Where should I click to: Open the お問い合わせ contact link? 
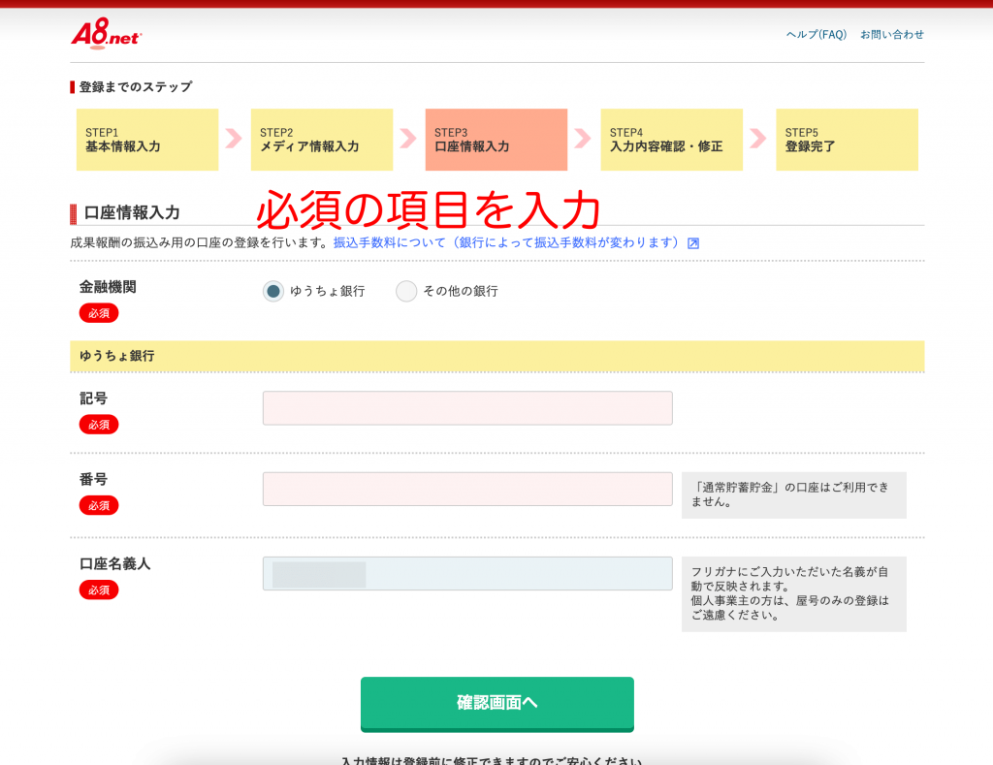point(891,35)
